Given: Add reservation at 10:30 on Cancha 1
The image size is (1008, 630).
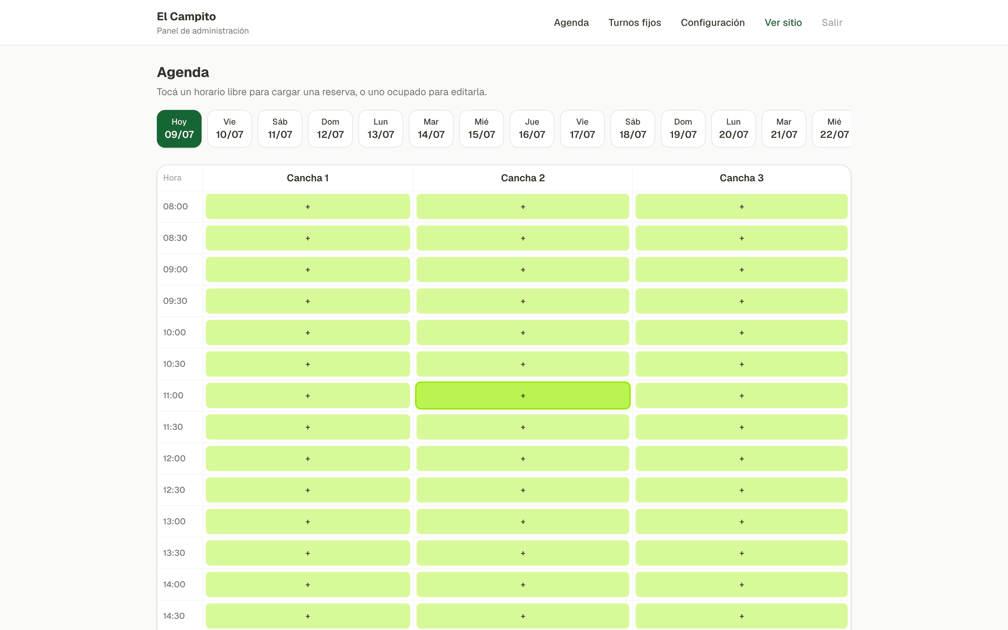Looking at the screenshot, I should coord(308,364).
